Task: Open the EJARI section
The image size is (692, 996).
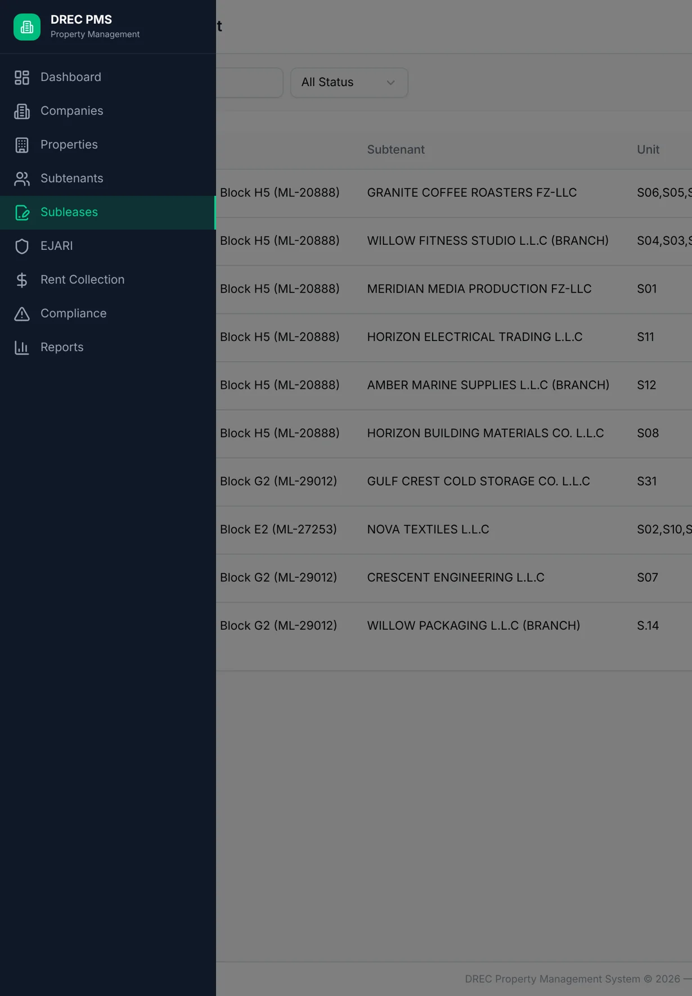Action: pos(108,246)
